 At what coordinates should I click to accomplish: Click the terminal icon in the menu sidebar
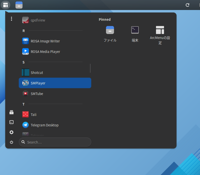point(11,122)
